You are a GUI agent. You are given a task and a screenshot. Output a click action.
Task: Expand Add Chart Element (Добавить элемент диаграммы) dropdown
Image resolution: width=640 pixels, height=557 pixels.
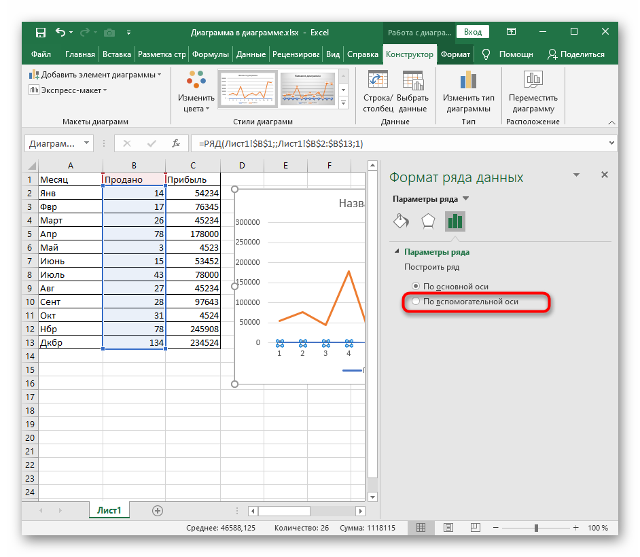pos(95,74)
